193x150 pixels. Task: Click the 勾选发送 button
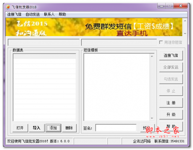(x=171, y=79)
